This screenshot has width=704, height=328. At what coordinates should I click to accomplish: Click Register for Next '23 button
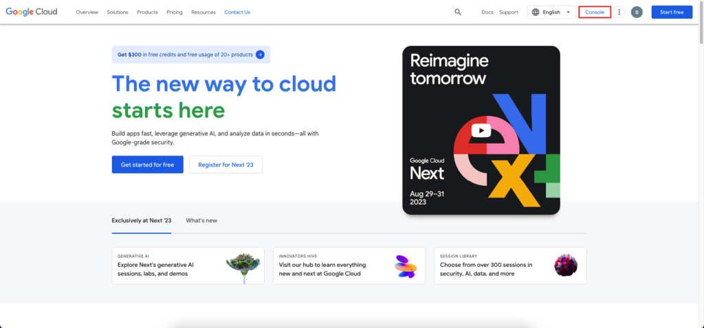point(225,165)
